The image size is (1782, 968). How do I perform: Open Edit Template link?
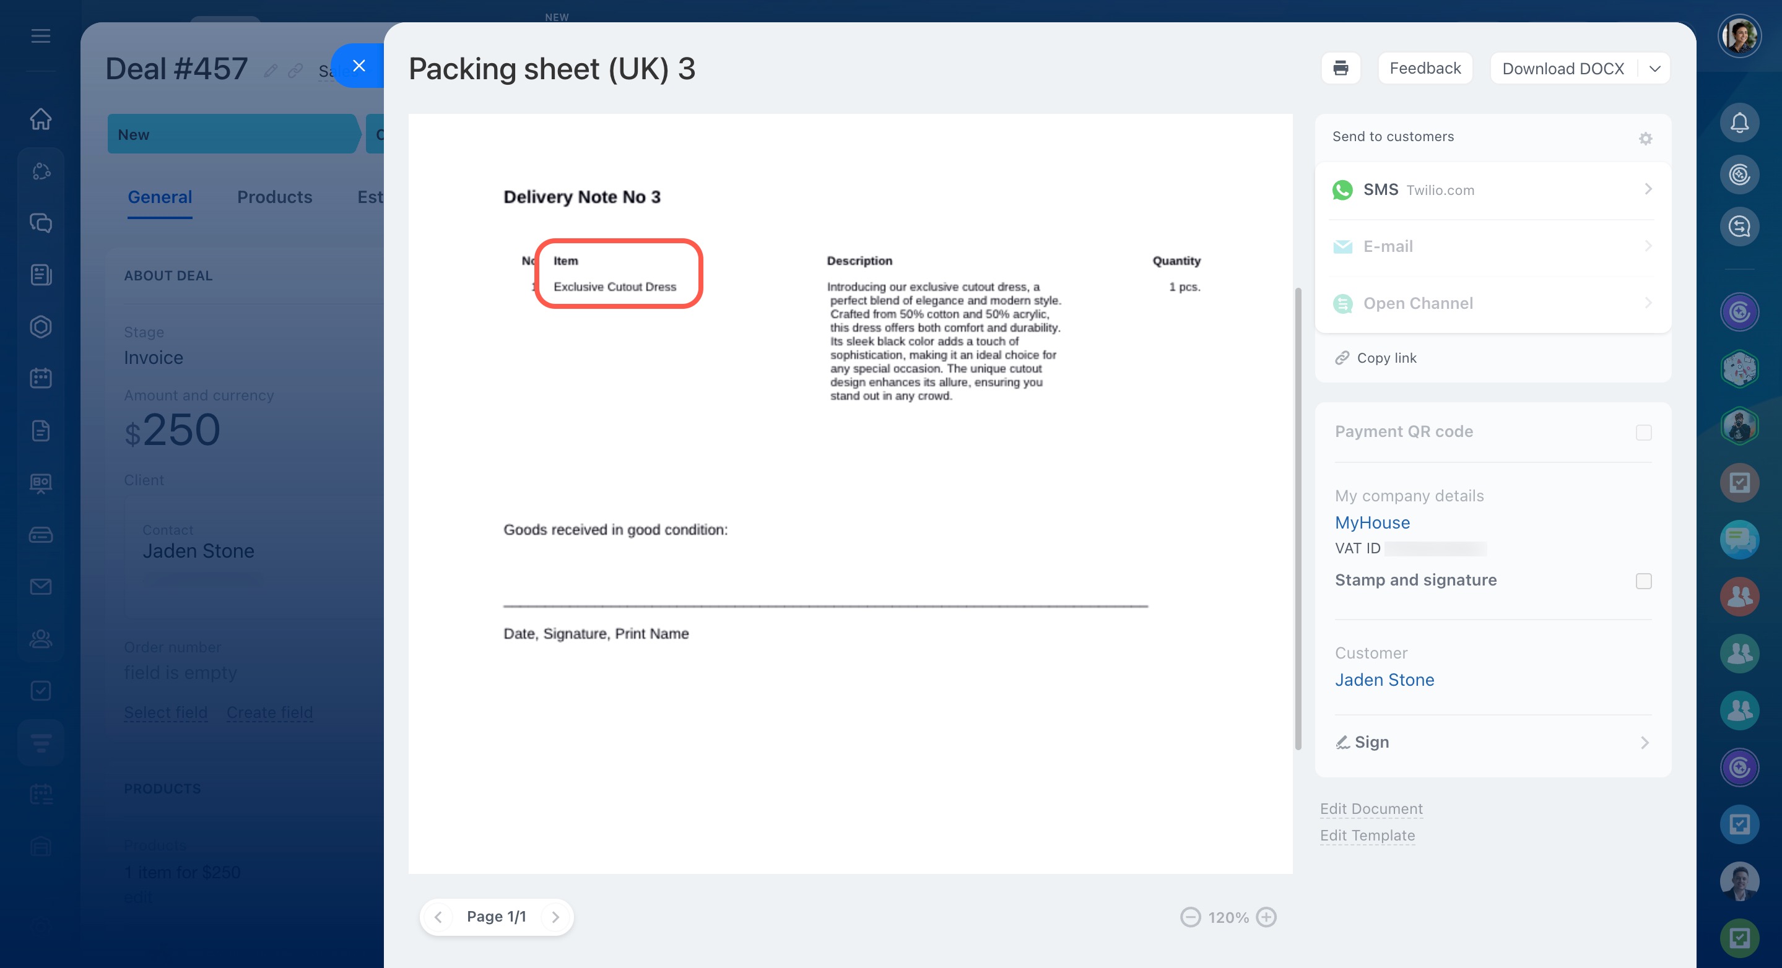click(x=1367, y=836)
